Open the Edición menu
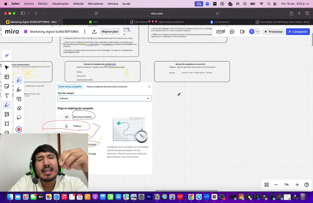The width and height of the screenshot is (313, 203). pos(43,4)
